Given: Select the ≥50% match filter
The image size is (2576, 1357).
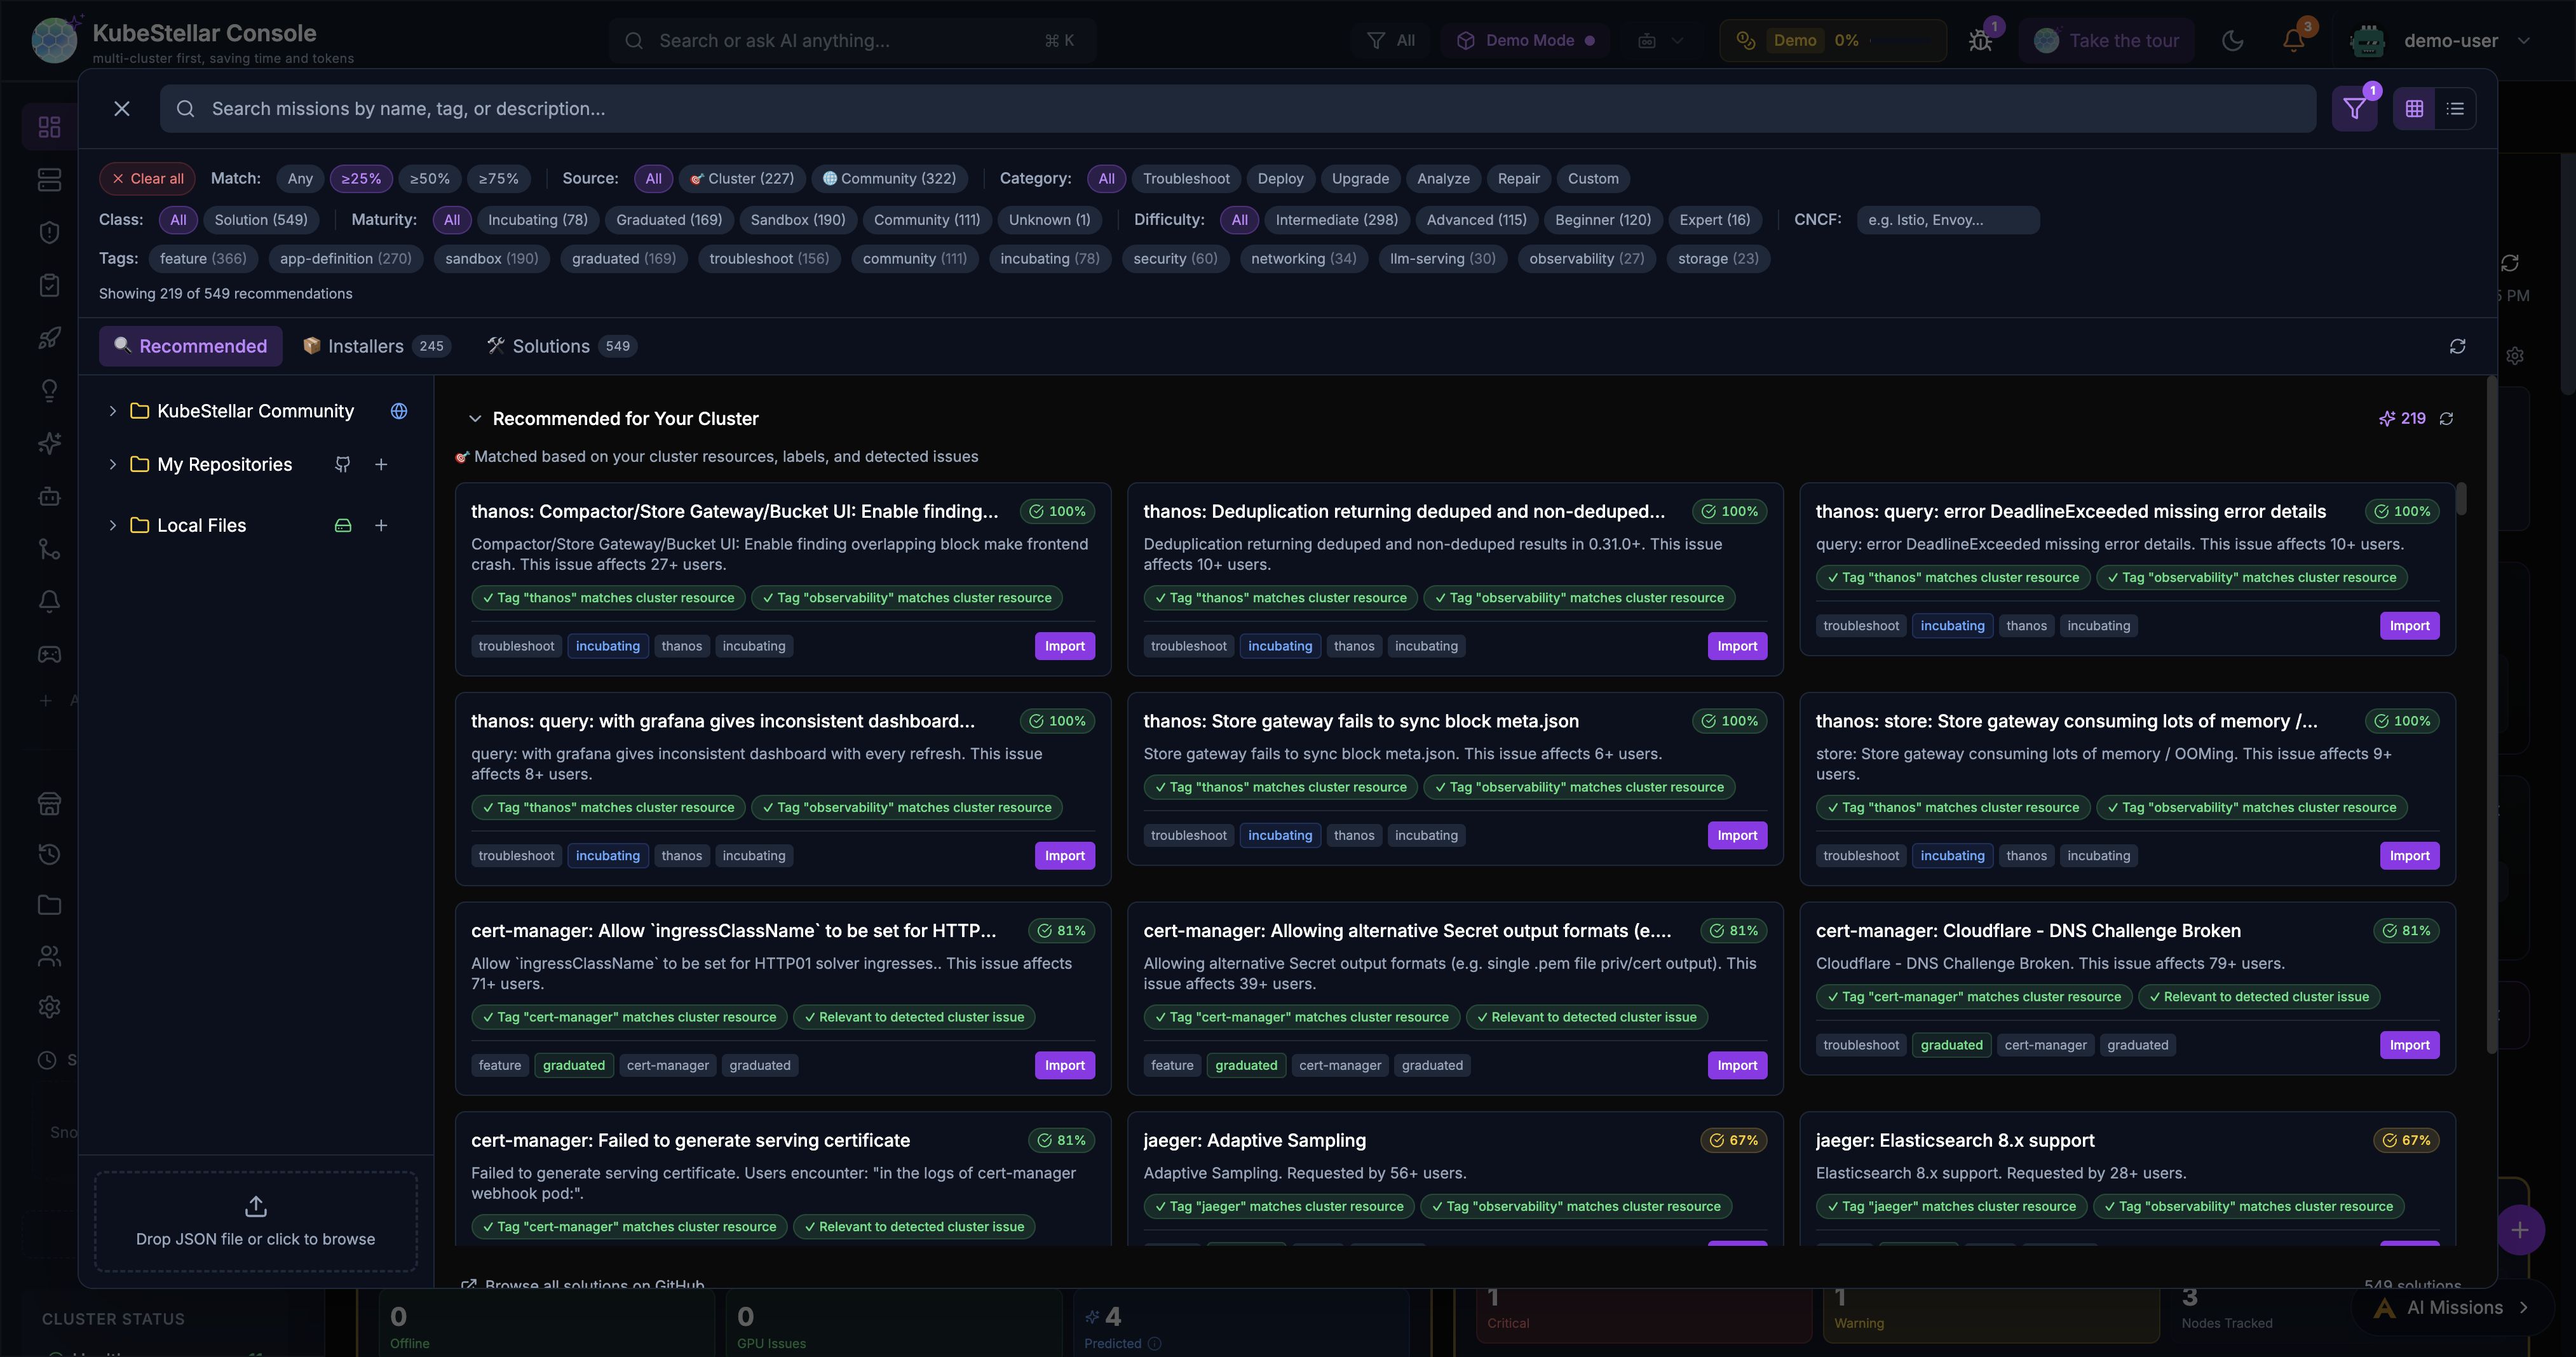Looking at the screenshot, I should pyautogui.click(x=430, y=179).
